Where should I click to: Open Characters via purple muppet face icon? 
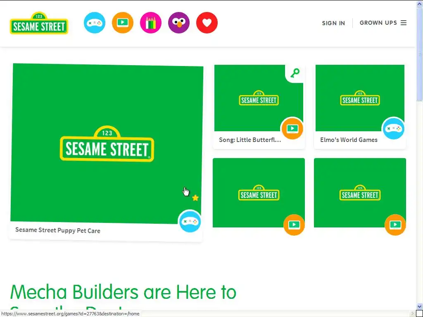179,23
